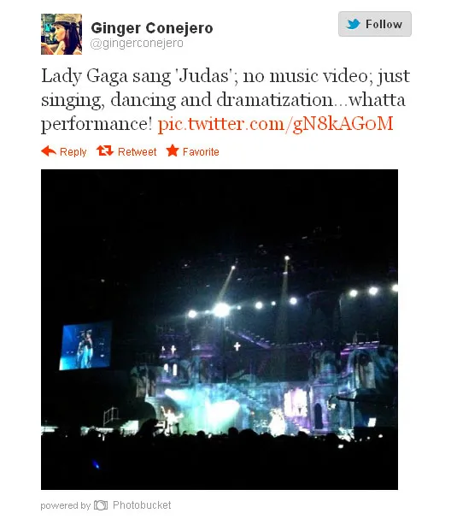Open Ginger Conejero's profile avatar
Screen dimensions: 451x525
61,34
